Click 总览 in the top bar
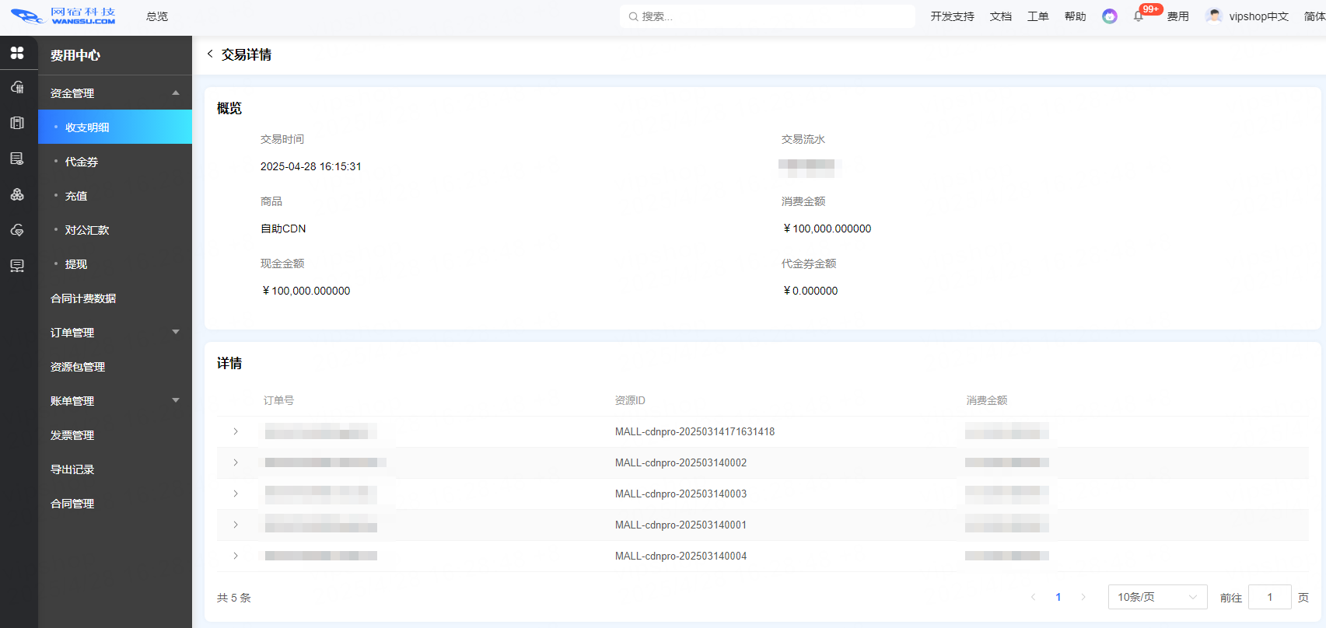 tap(157, 16)
